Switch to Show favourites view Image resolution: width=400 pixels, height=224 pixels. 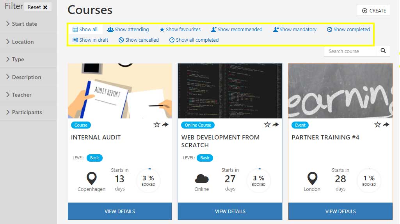(180, 29)
